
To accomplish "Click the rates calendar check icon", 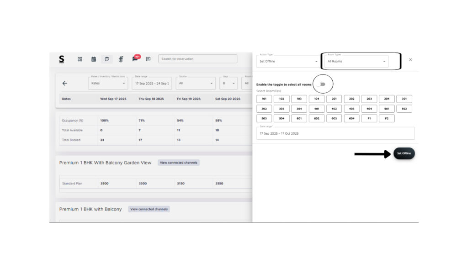I will 107,59.
